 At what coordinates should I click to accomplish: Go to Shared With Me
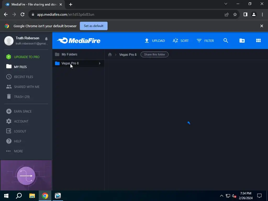(x=23, y=87)
